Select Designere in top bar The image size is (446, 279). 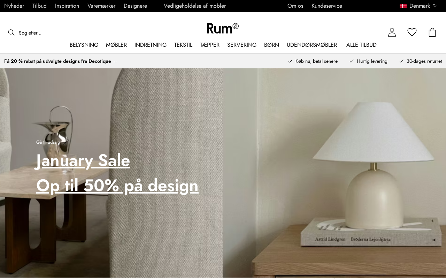pyautogui.click(x=135, y=6)
